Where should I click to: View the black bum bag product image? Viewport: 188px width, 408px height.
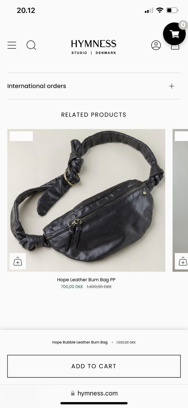tap(86, 200)
